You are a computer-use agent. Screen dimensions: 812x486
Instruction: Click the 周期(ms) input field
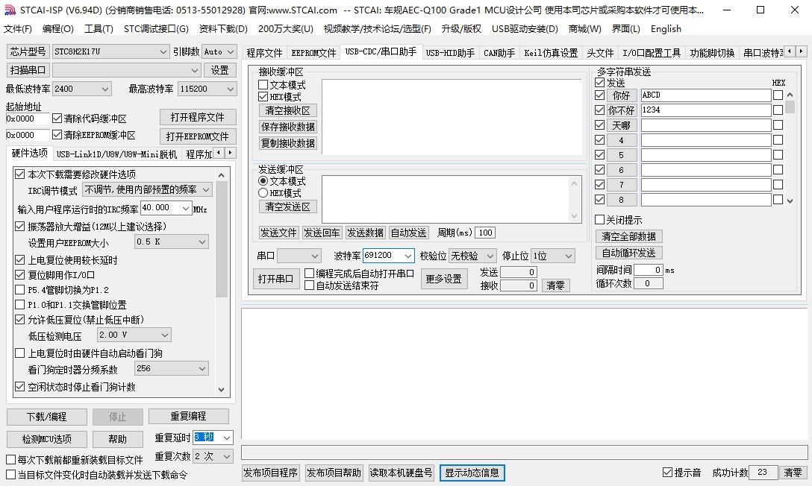pyautogui.click(x=485, y=233)
